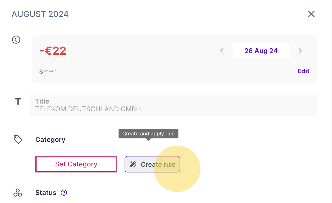Click the magic wand icon in Create rule

[133, 164]
